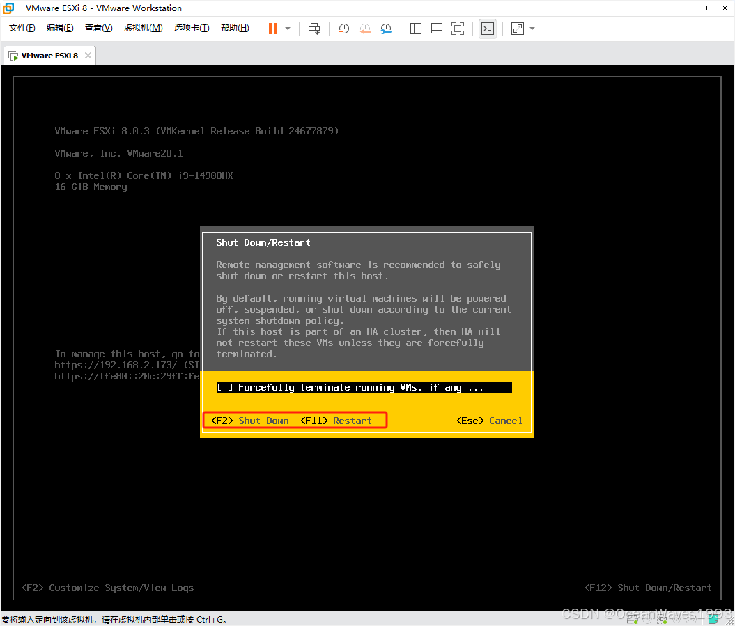Image resolution: width=735 pixels, height=626 pixels.
Task: Click the stretch guest display icon
Action: [x=518, y=29]
